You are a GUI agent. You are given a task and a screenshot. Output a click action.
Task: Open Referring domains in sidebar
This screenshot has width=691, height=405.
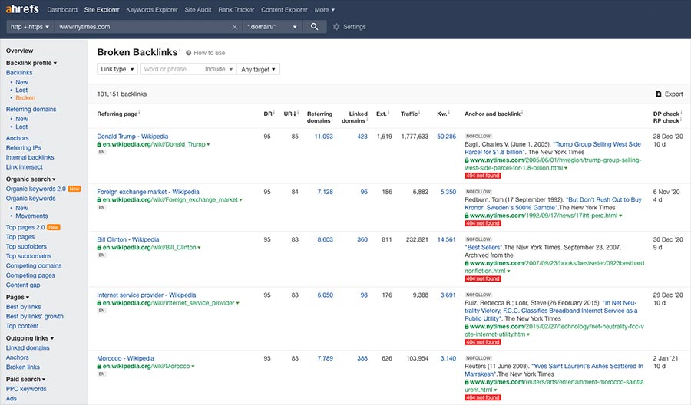[31, 109]
